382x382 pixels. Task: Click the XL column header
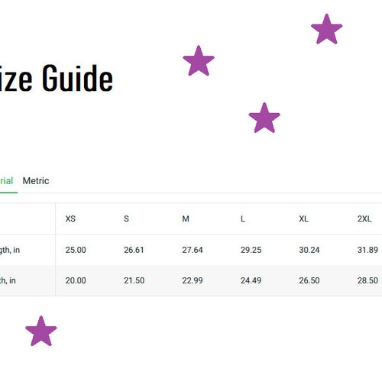coord(303,219)
